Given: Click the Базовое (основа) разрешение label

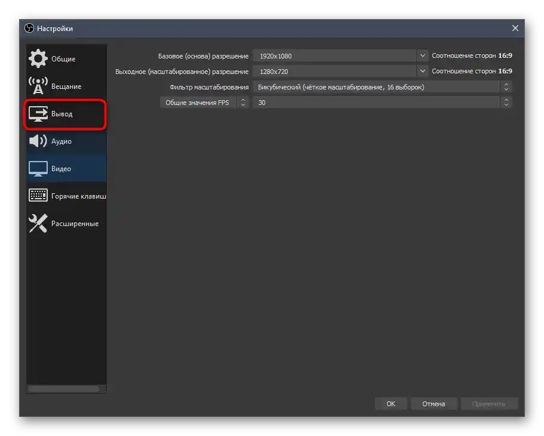Looking at the screenshot, I should [x=203, y=56].
